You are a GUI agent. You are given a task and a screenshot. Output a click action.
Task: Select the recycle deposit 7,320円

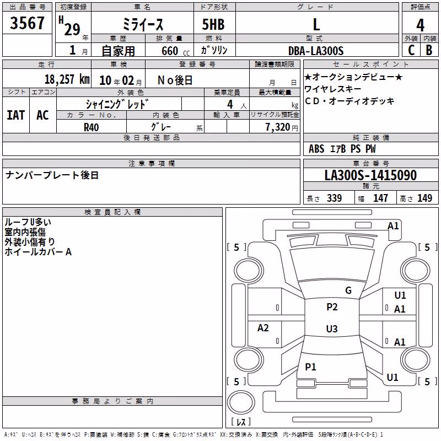coord(282,127)
